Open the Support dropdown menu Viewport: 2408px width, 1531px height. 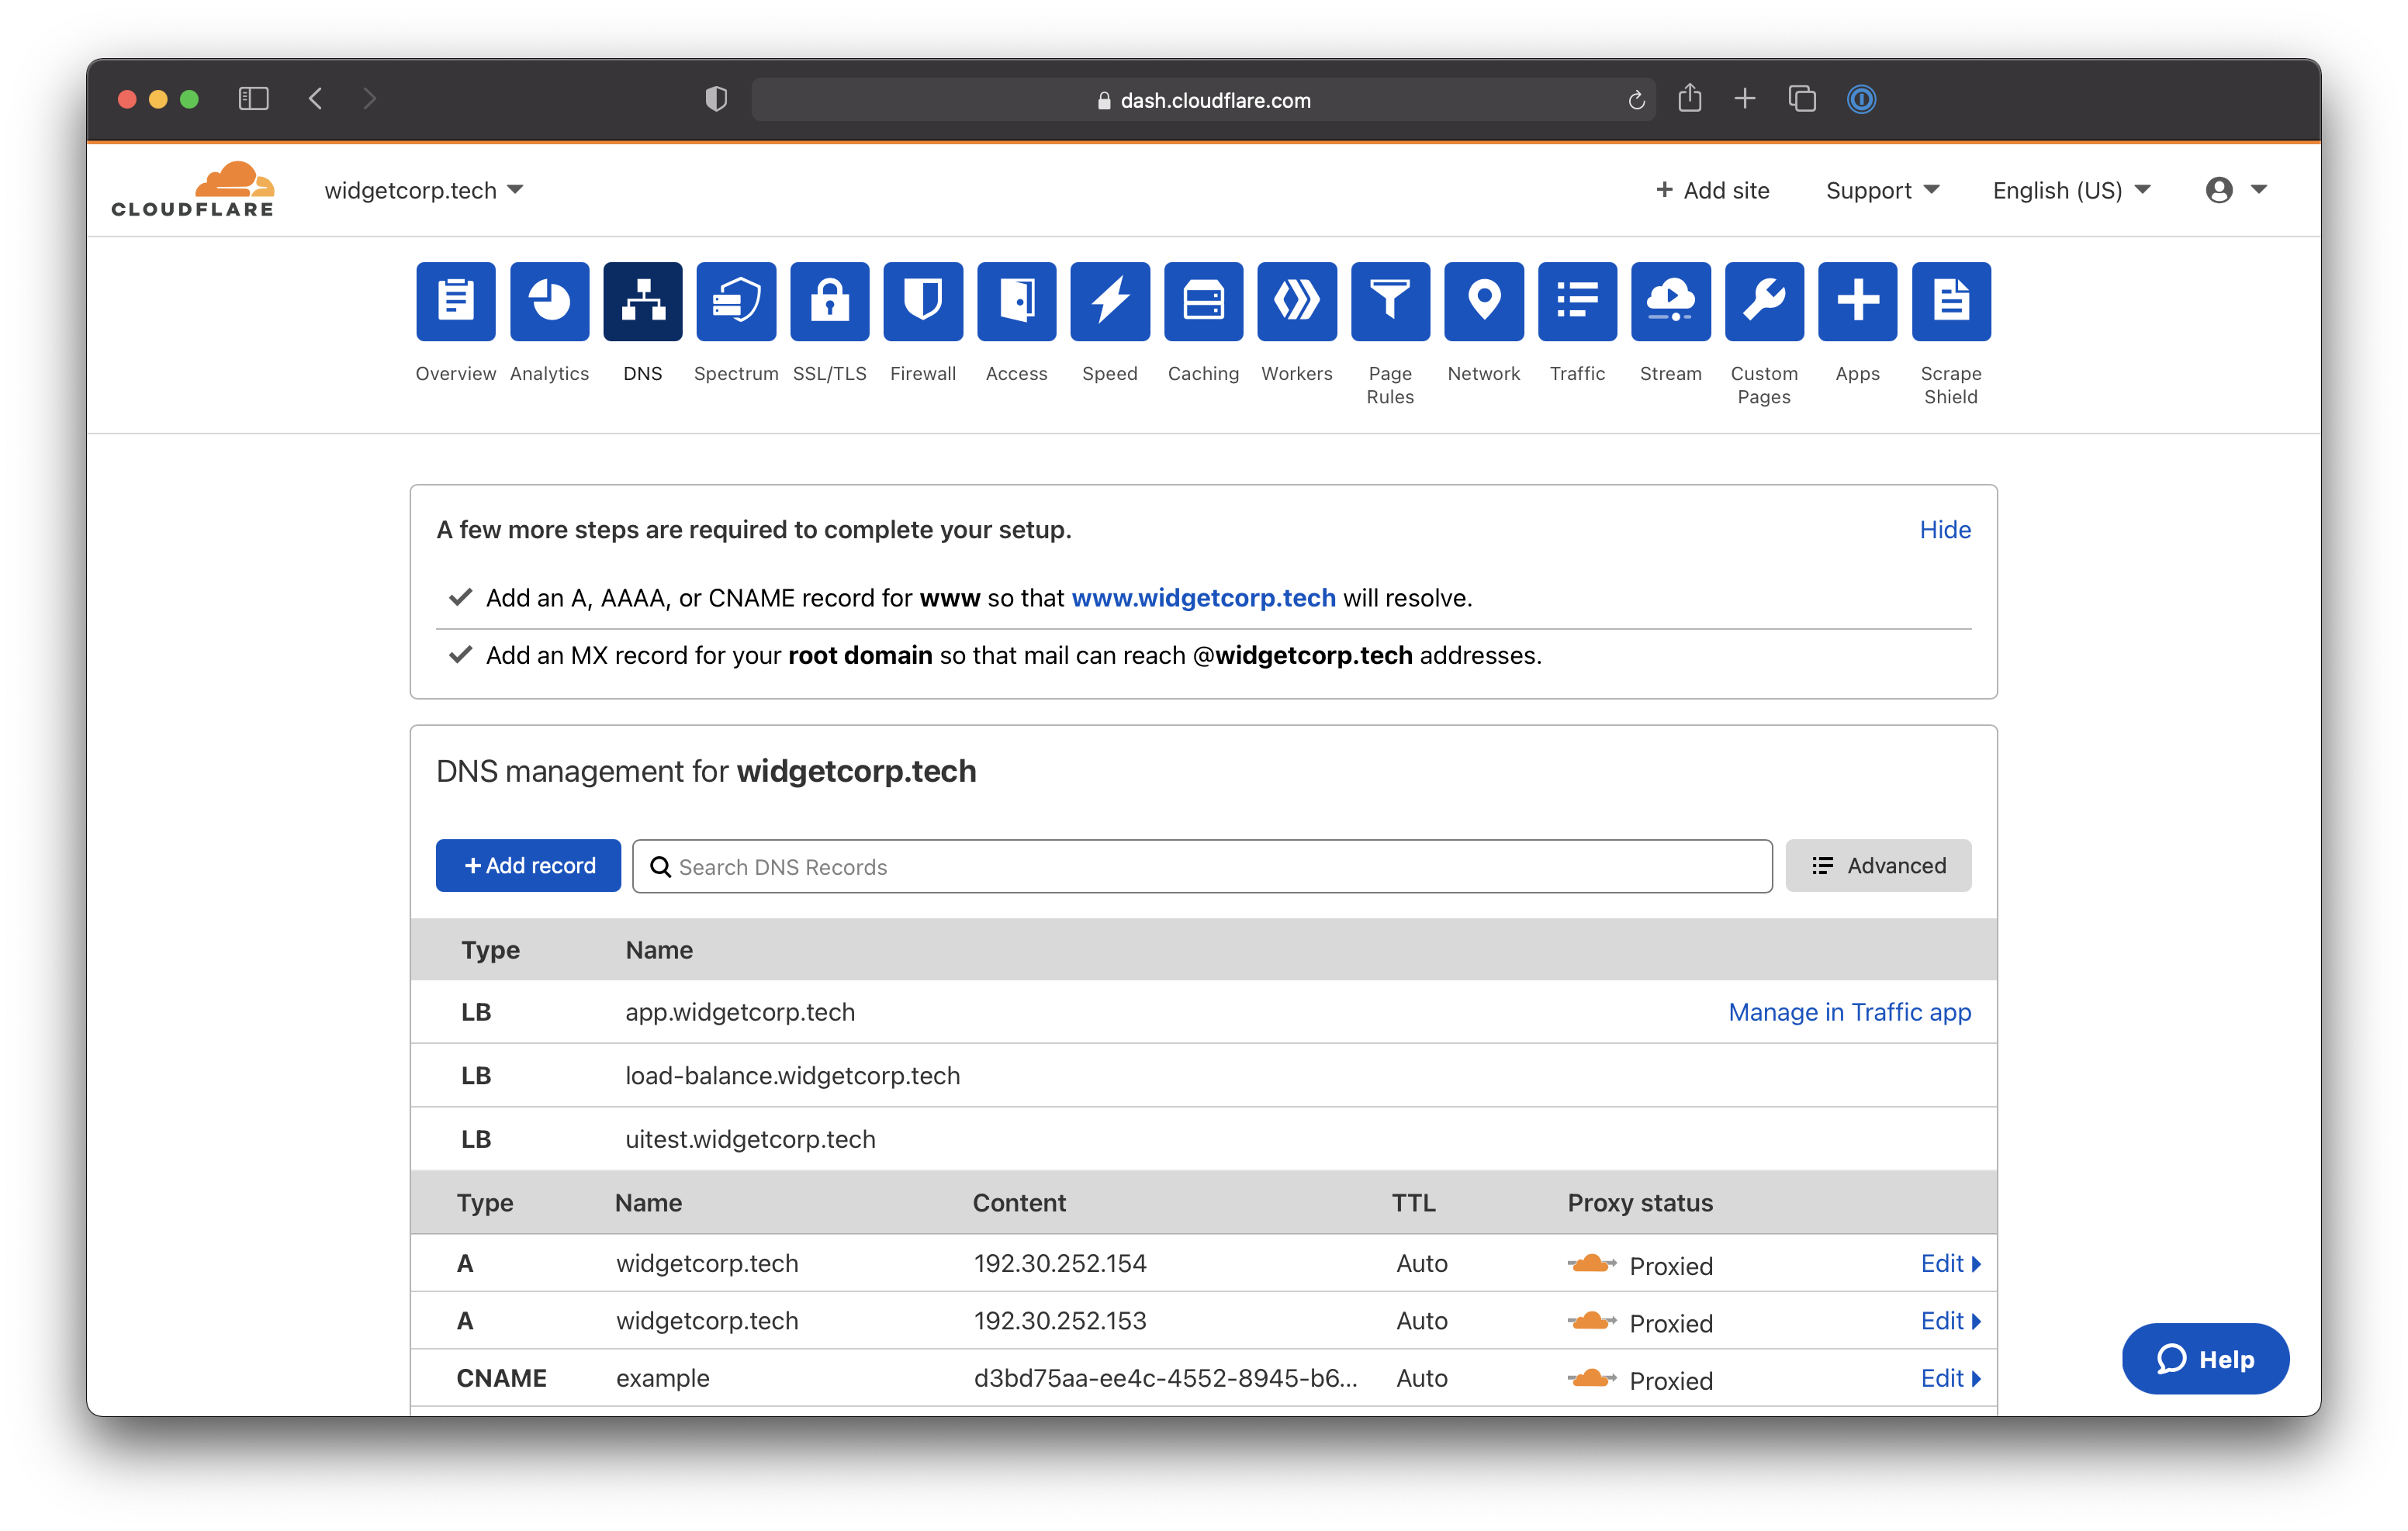coord(1881,190)
